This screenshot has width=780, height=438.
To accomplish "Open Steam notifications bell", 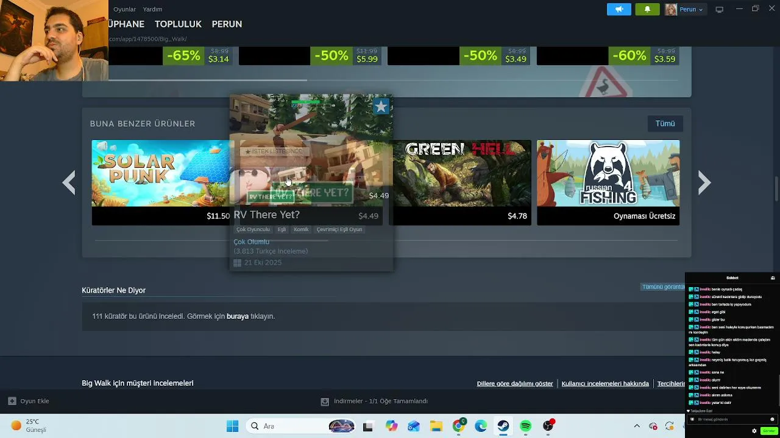I will click(647, 9).
